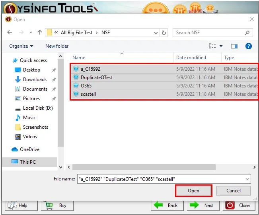Open the Organize menu
The width and height of the screenshot is (259, 215).
click(21, 46)
